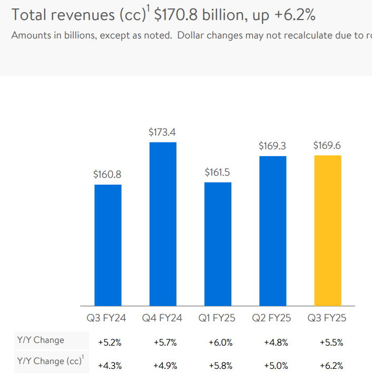Click the Q3 FY24 axis label
Screen dimensions: 372x382
(106, 318)
